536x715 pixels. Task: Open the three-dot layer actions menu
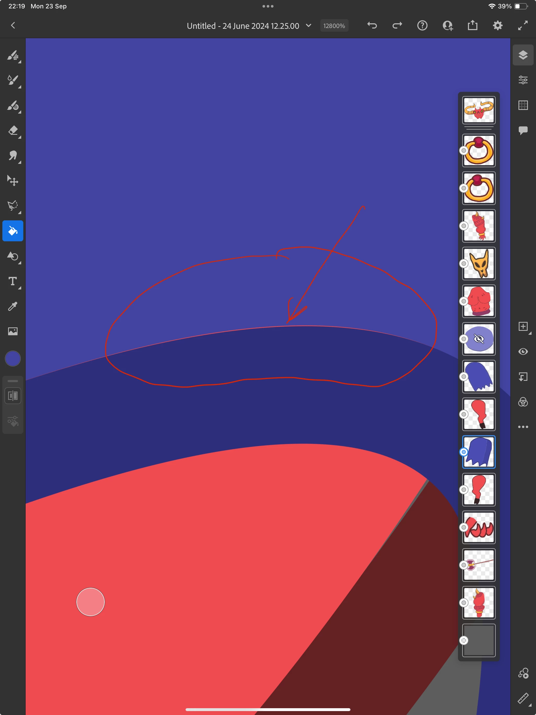(x=523, y=427)
